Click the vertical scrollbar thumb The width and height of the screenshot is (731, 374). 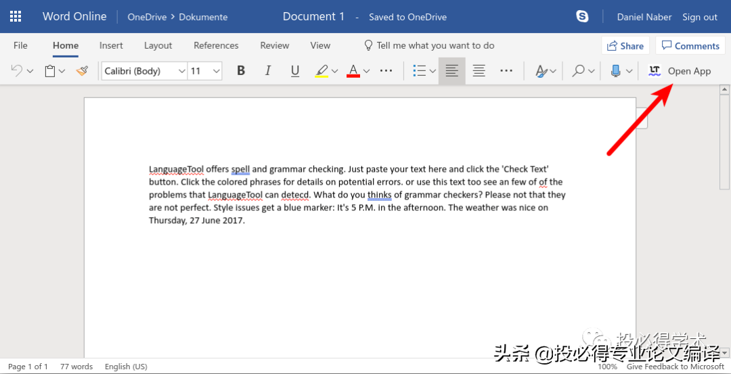(724, 141)
